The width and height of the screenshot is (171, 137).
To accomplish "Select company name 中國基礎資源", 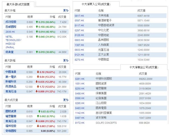I will (106, 25).
